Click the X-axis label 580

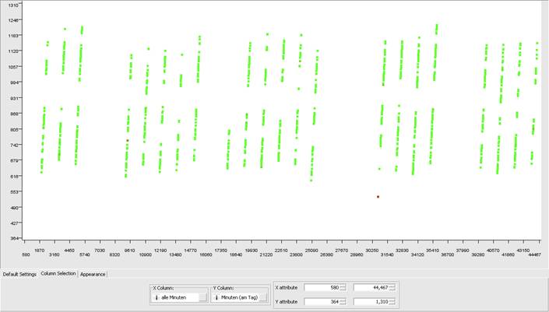tap(26, 254)
